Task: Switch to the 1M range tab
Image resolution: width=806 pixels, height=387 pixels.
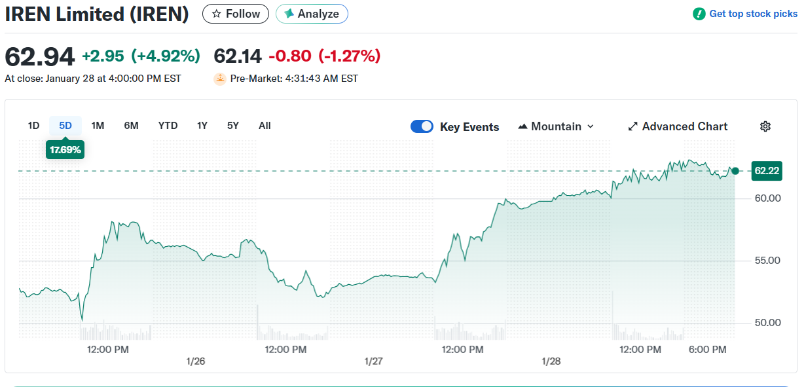Action: [x=98, y=126]
